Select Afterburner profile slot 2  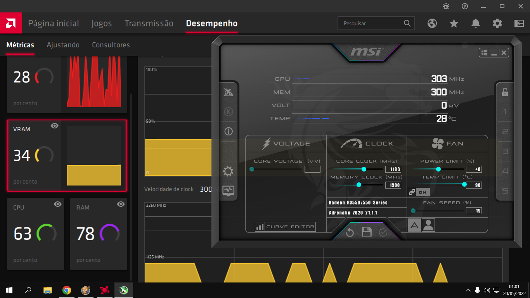click(x=505, y=132)
